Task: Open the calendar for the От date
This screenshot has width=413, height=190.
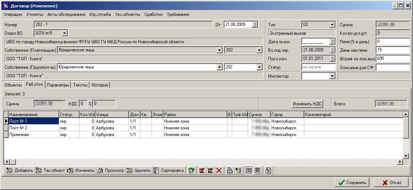Action: (x=255, y=24)
